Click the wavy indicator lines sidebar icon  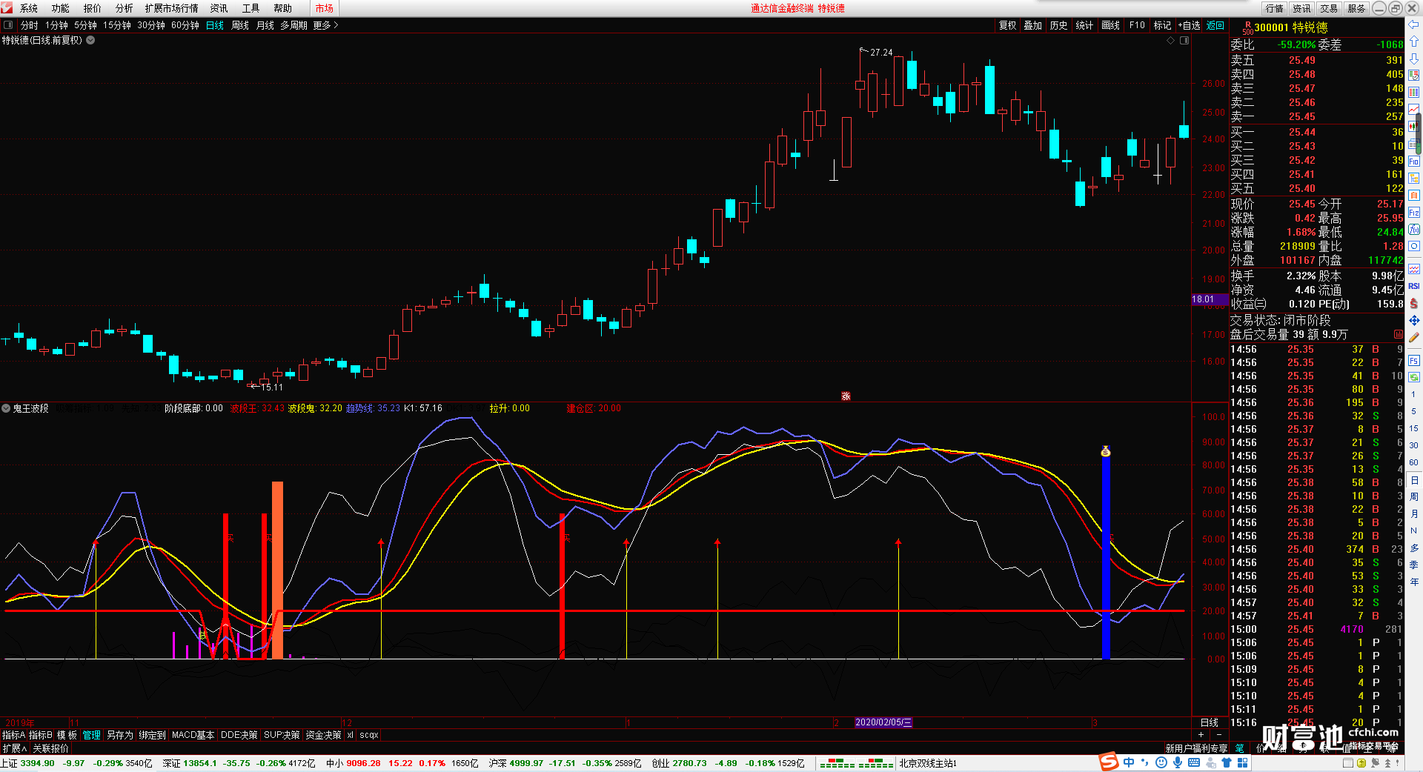tap(1414, 269)
